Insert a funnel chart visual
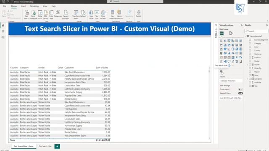Image resolution: width=269 pixels, height=151 pixels. [x=225, y=49]
